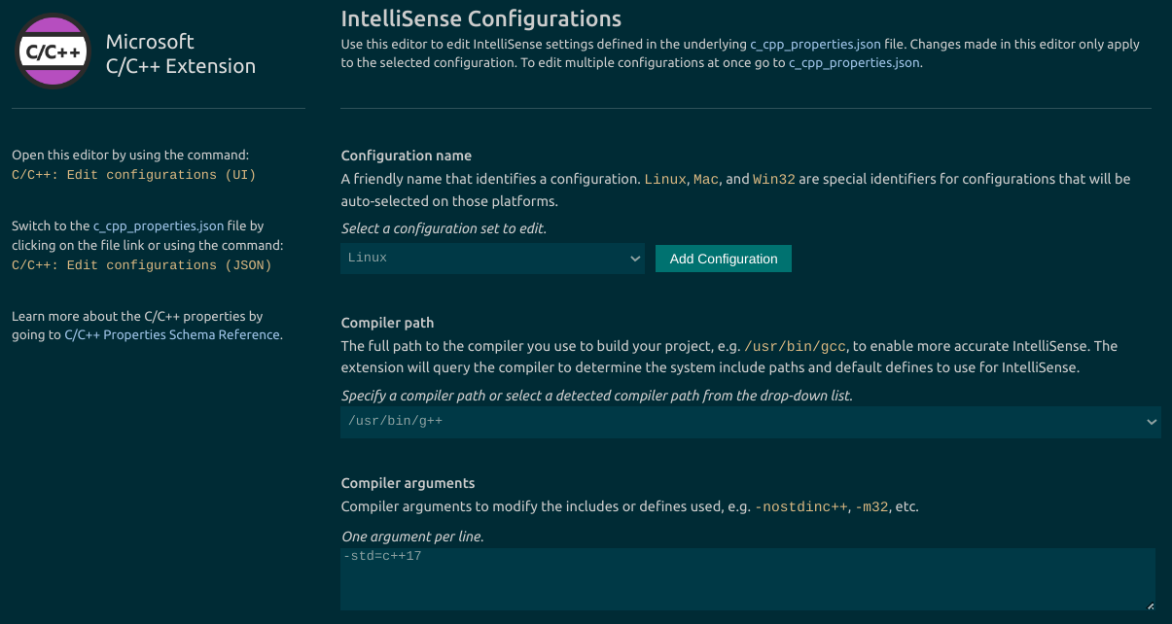This screenshot has width=1172, height=624.
Task: Click the 'Edit configurations (JSON)' command text
Action: (x=141, y=265)
